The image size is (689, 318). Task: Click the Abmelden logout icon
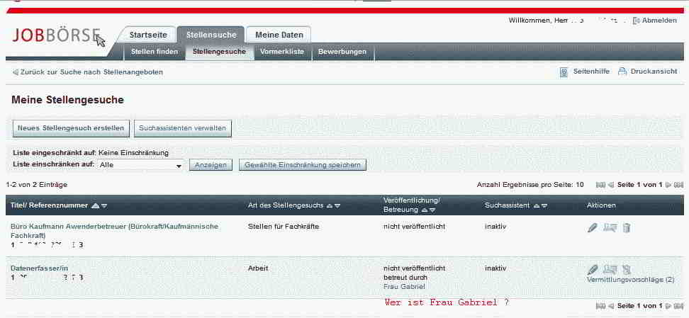click(x=636, y=21)
